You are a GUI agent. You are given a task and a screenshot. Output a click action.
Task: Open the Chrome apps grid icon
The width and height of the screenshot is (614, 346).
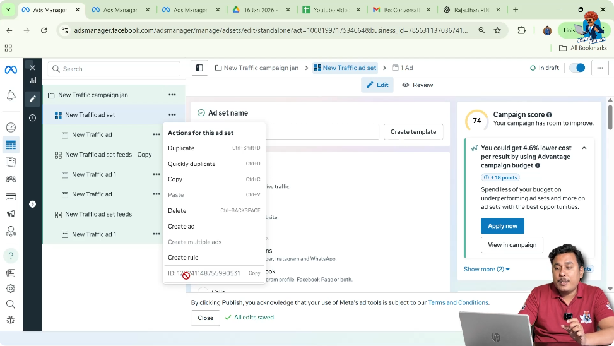8,48
